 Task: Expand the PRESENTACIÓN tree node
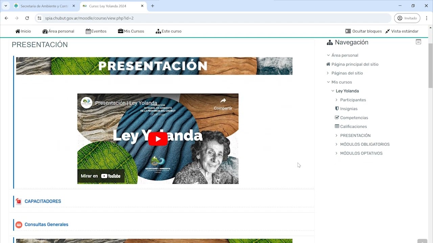click(x=337, y=135)
